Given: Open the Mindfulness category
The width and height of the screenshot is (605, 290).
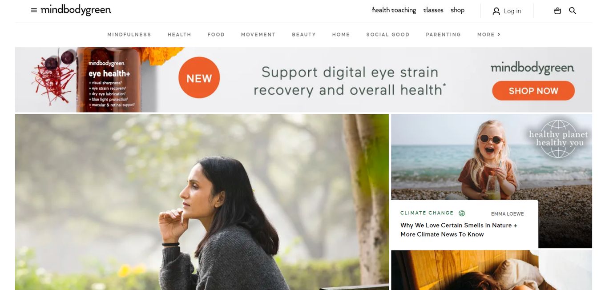Looking at the screenshot, I should click(129, 34).
